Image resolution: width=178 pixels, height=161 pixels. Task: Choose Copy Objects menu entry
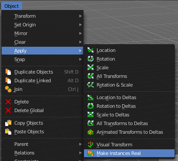42,123
